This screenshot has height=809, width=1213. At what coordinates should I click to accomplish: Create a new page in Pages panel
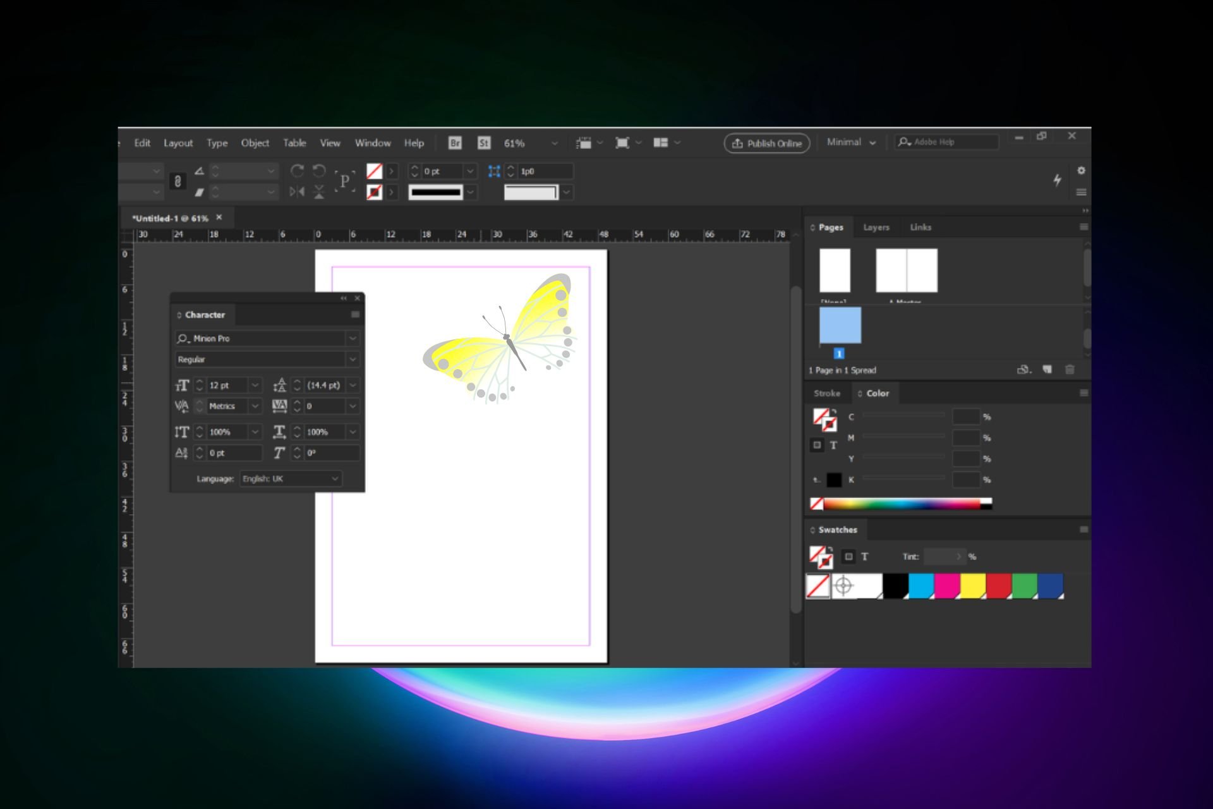[1047, 370]
